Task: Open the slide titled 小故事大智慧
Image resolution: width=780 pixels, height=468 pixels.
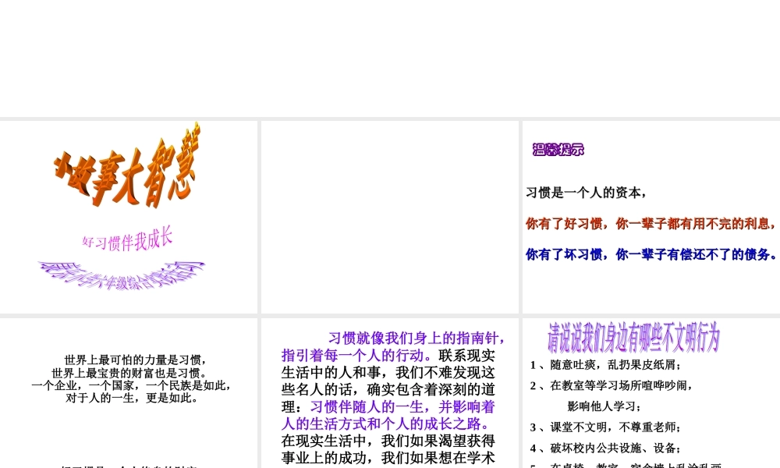Action: 129,217
